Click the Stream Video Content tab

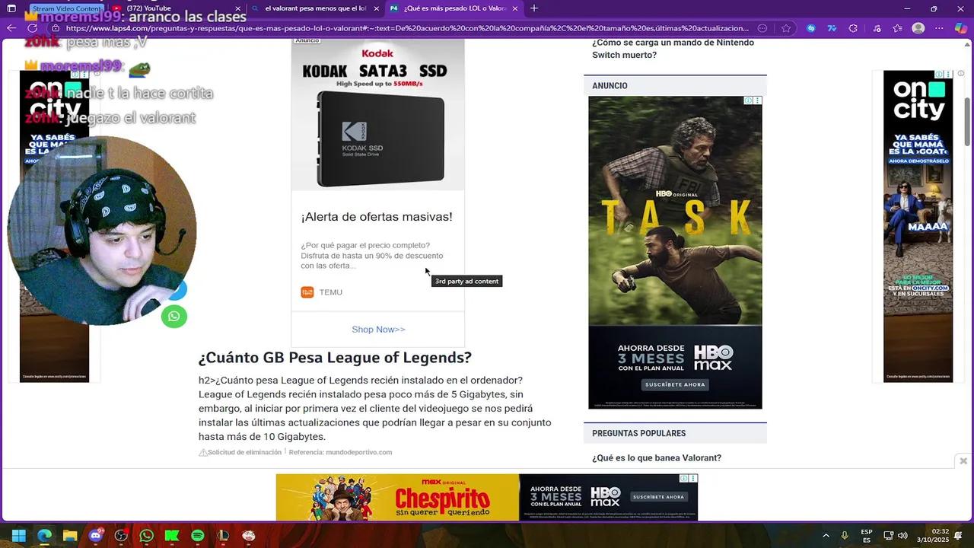click(x=66, y=8)
